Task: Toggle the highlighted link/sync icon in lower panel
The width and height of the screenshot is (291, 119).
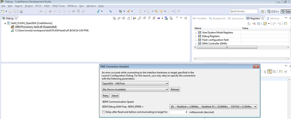Action: click(x=270, y=72)
